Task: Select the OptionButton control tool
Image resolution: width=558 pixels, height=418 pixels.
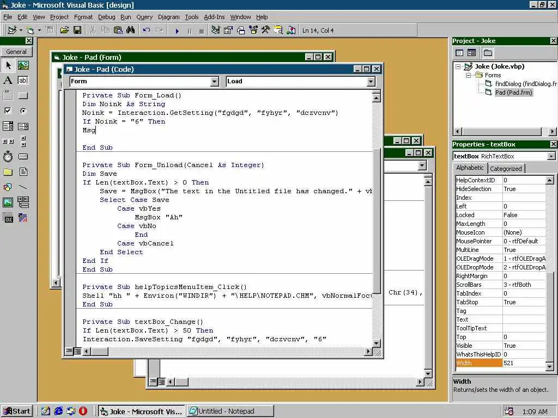Action: (x=23, y=111)
